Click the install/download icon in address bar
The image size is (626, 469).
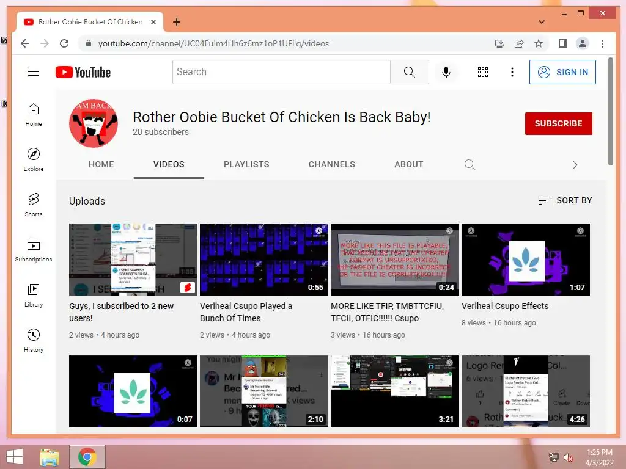[499, 43]
